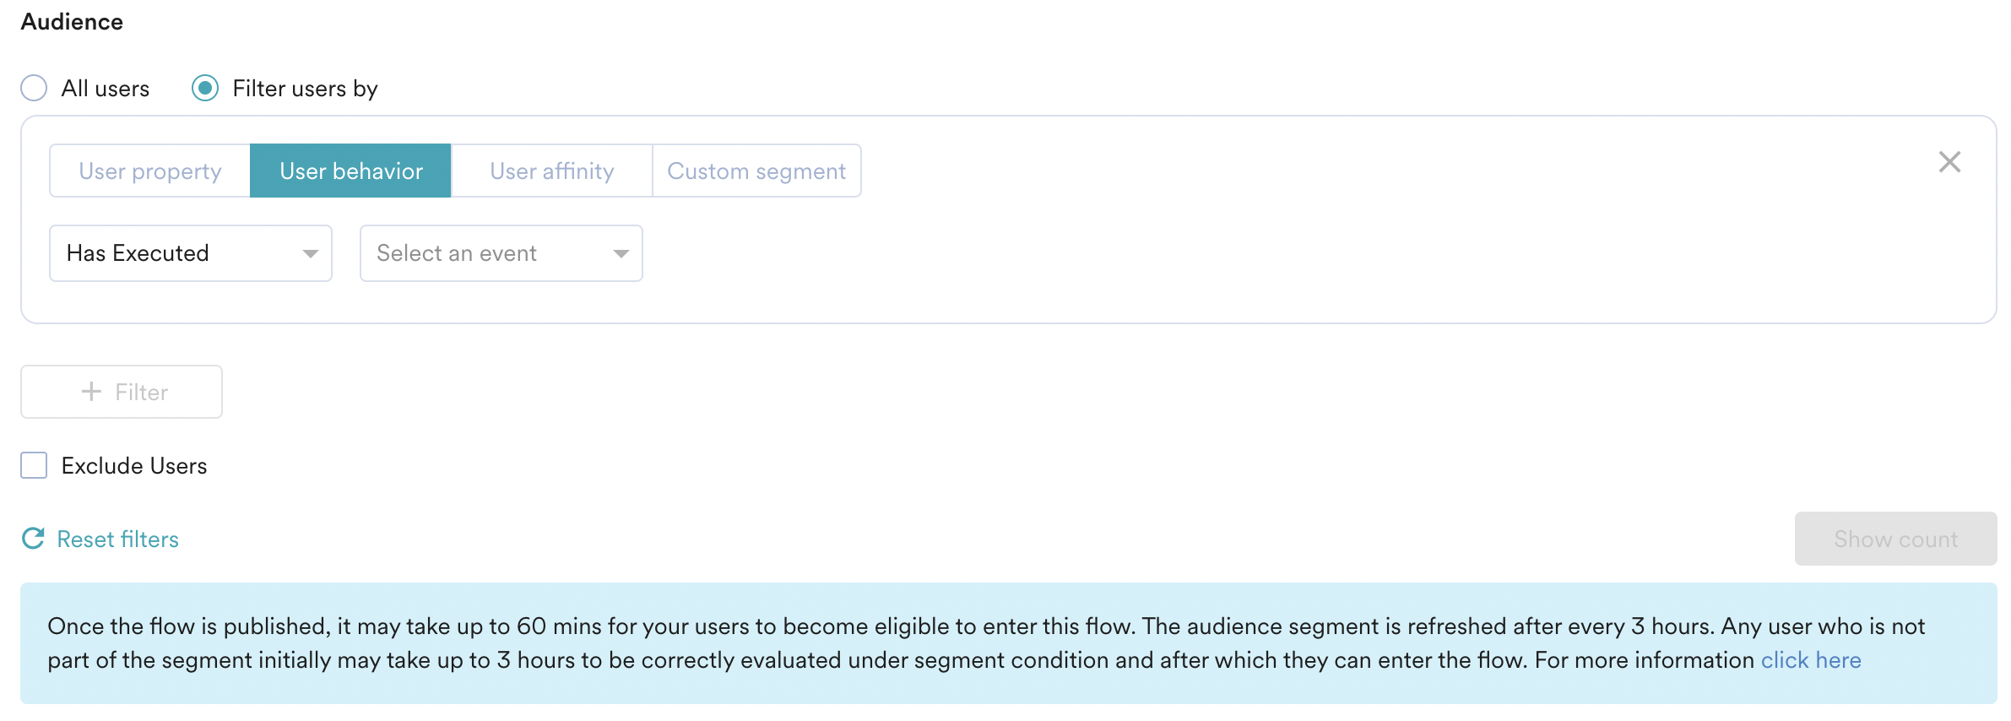Click the circular arrow Reset icon

33,539
